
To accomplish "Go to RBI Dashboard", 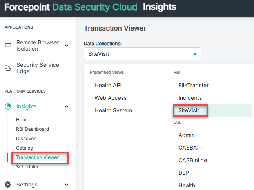I will pyautogui.click(x=33, y=129).
